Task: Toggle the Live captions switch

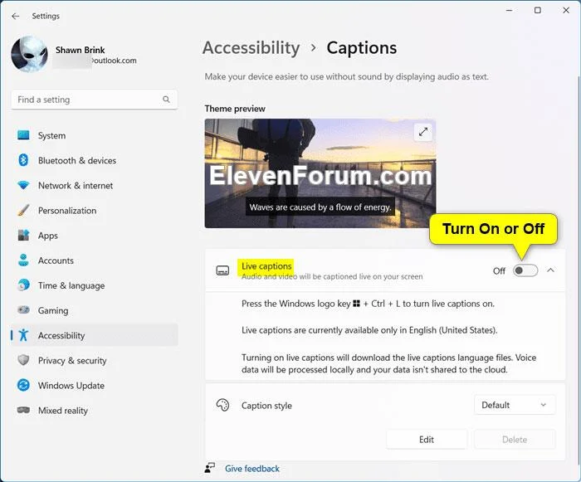Action: [525, 270]
